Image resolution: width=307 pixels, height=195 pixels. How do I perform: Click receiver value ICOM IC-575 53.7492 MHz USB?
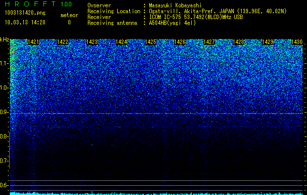pyautogui.click(x=196, y=17)
